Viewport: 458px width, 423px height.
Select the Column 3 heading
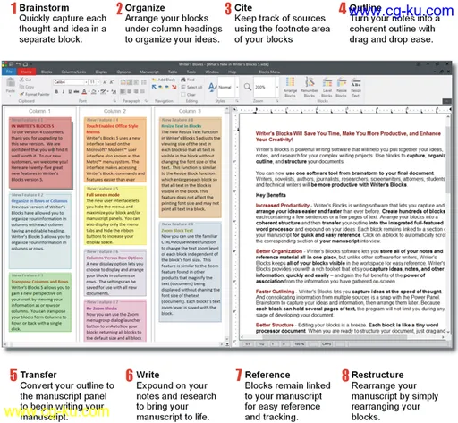190,111
